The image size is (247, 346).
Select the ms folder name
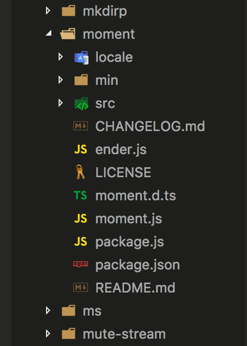(x=92, y=311)
